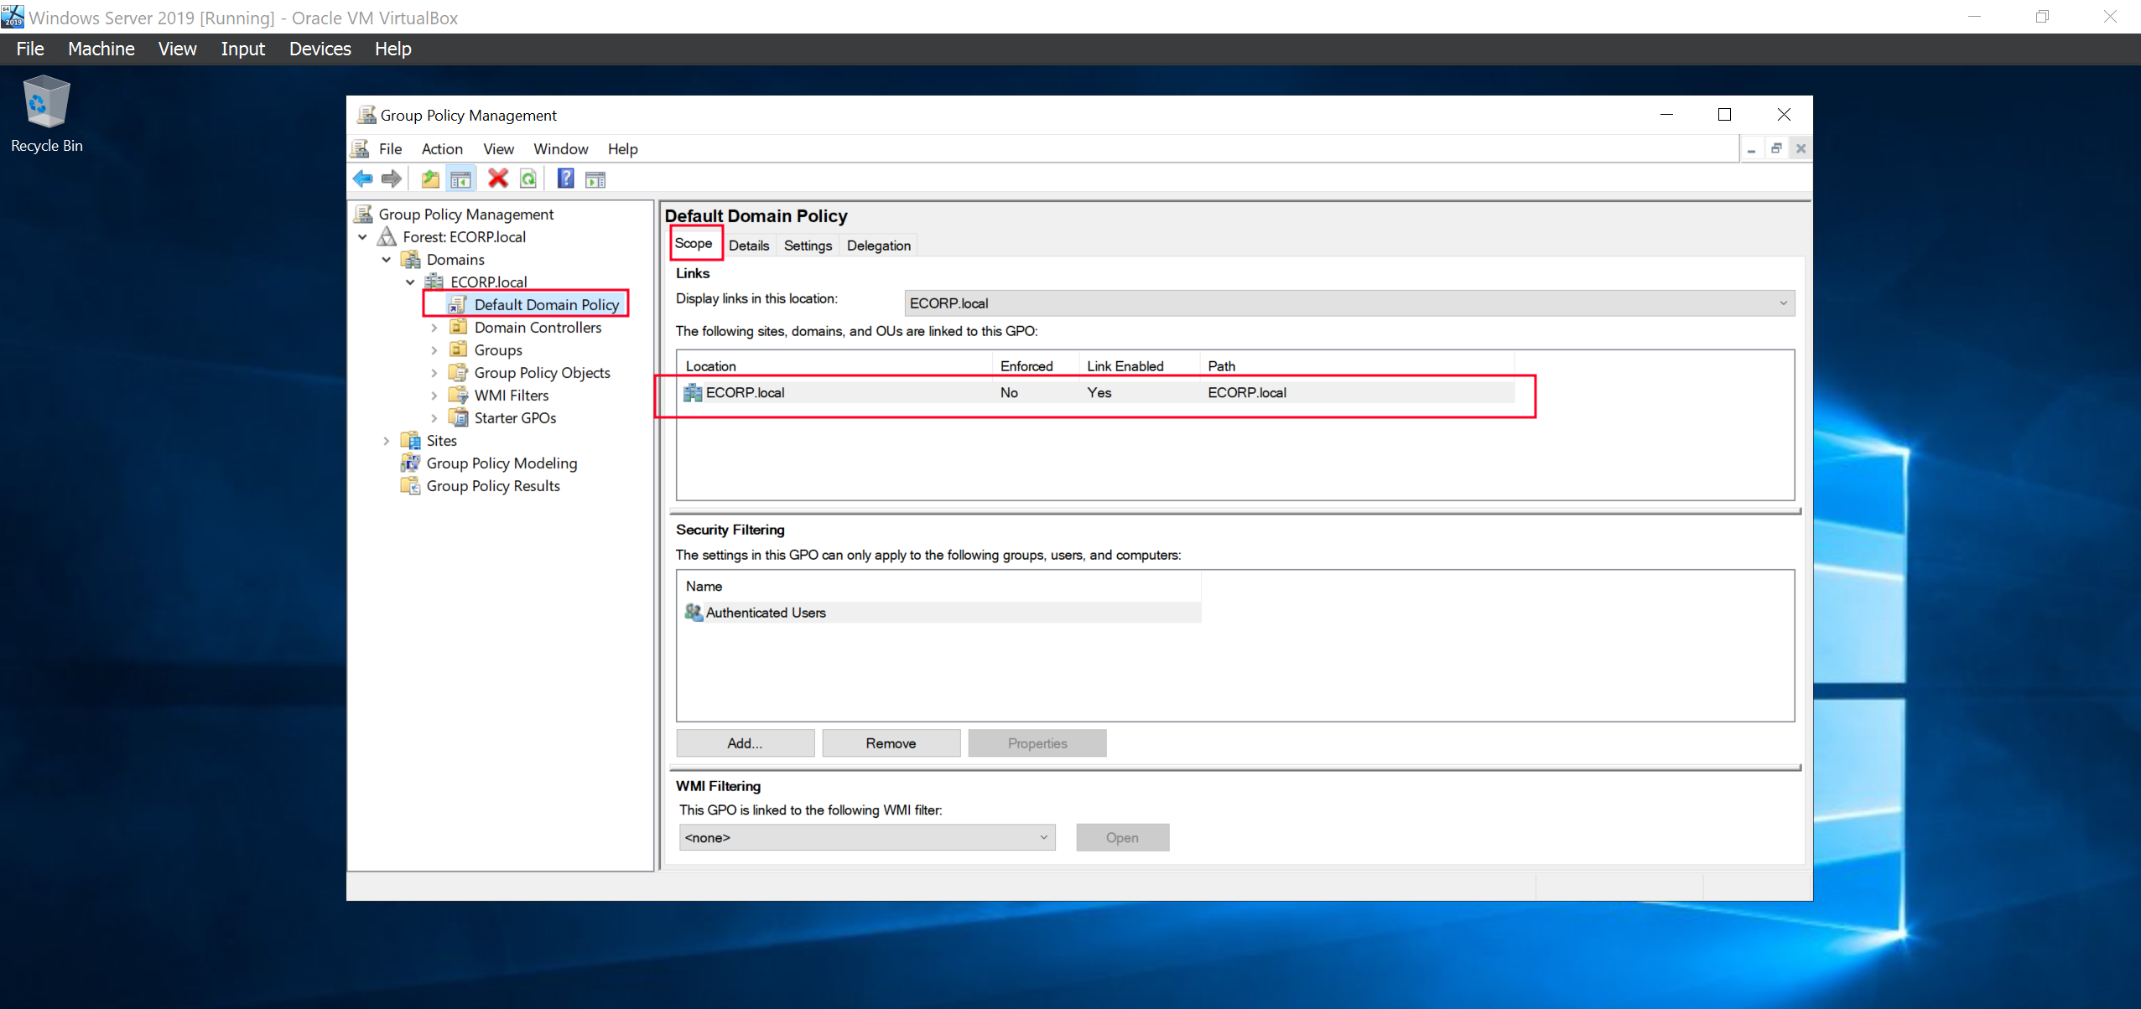Screen dimensions: 2141x1009
Task: Click the Default Domain Policy GPO link icon
Action: tap(459, 304)
